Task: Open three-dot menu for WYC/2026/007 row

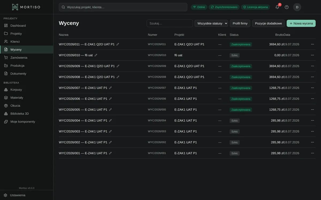Action: [312, 88]
